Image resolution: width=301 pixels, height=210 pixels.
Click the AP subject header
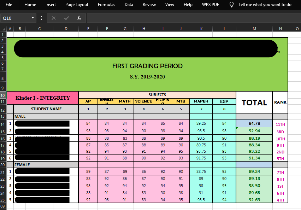click(x=88, y=101)
